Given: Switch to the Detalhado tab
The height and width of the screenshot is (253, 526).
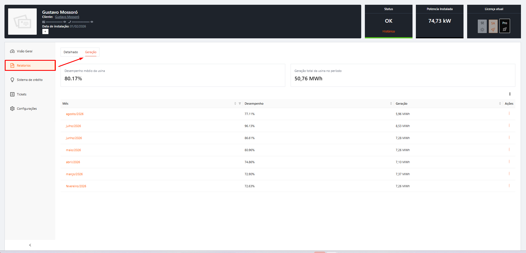Looking at the screenshot, I should (x=71, y=52).
